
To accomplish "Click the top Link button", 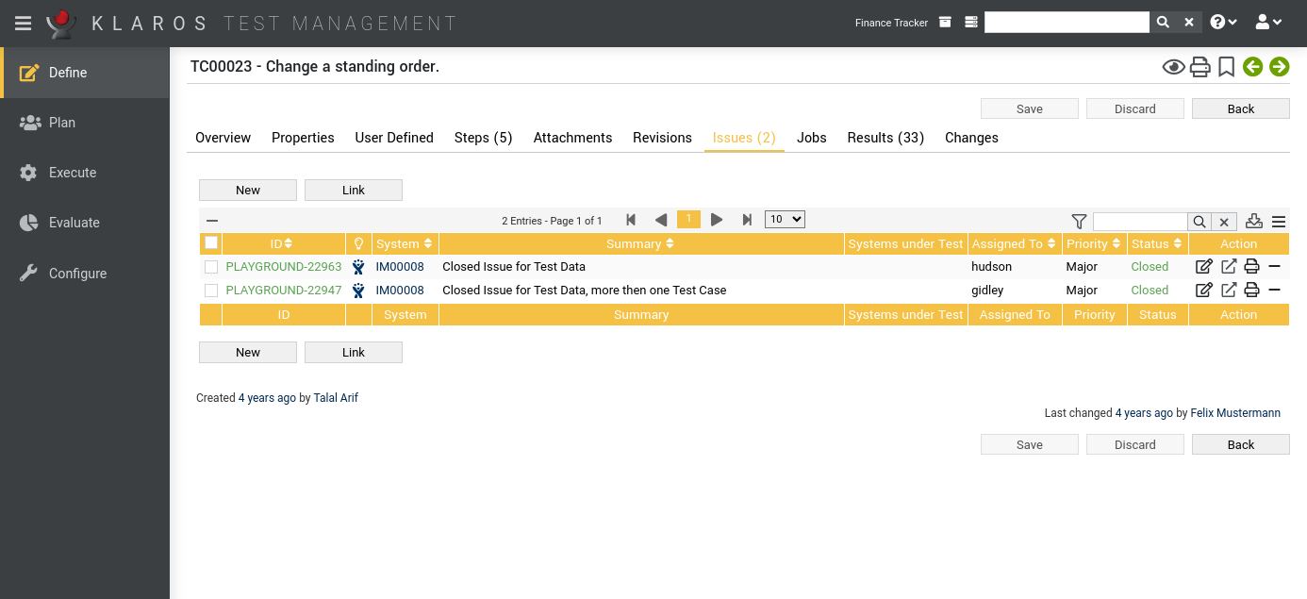I will point(354,191).
